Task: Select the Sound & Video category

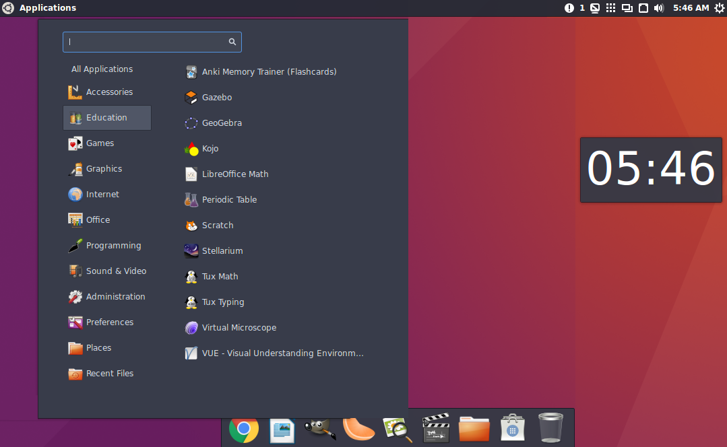Action: 107,271
